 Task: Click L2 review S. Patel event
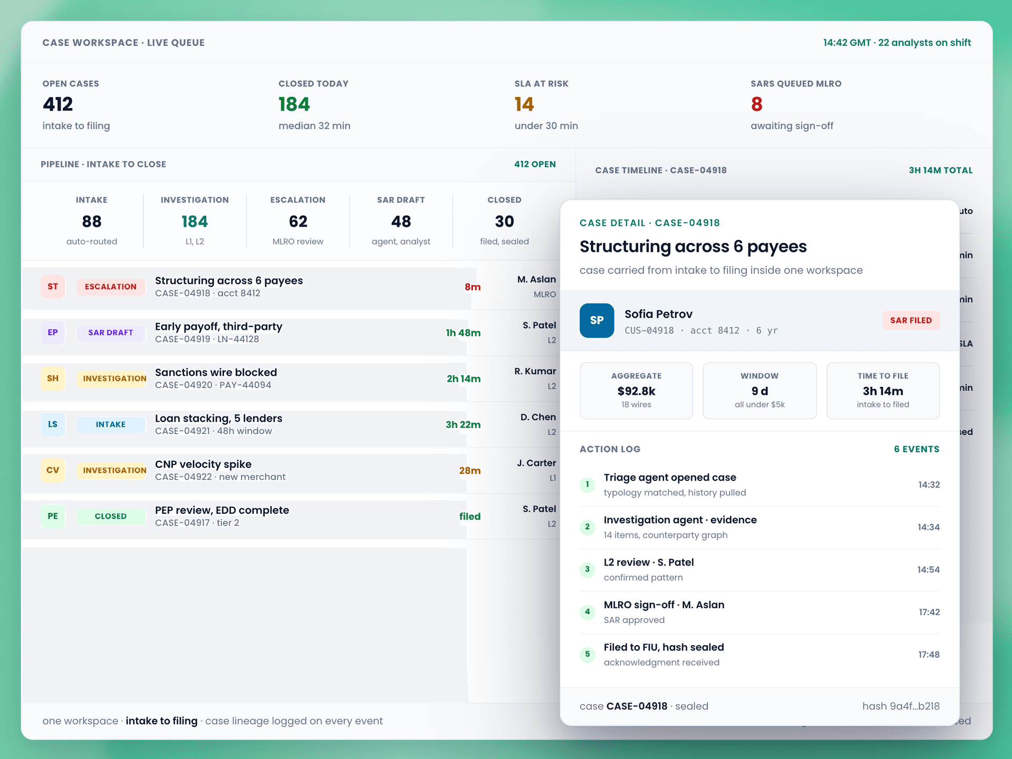click(x=760, y=570)
